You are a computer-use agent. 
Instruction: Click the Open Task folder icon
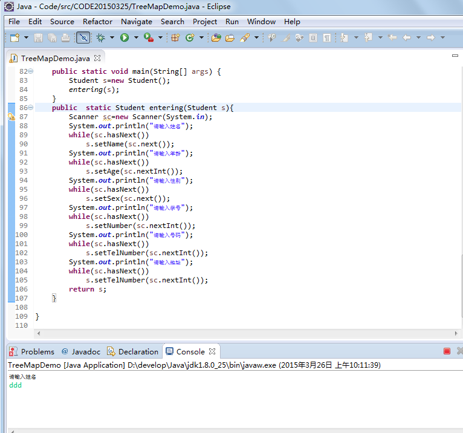click(230, 38)
